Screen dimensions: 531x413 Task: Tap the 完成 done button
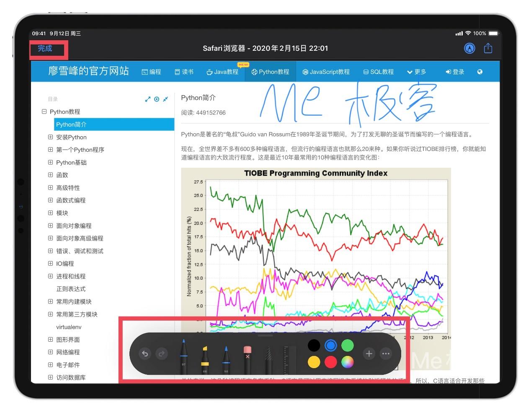click(45, 49)
